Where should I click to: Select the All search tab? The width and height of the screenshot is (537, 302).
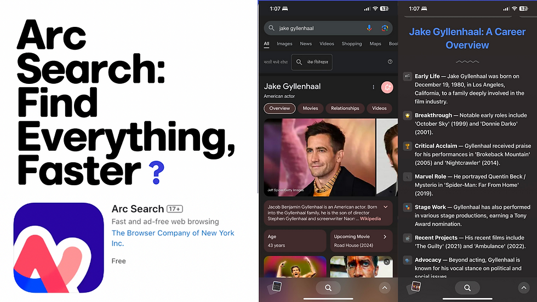pos(266,44)
